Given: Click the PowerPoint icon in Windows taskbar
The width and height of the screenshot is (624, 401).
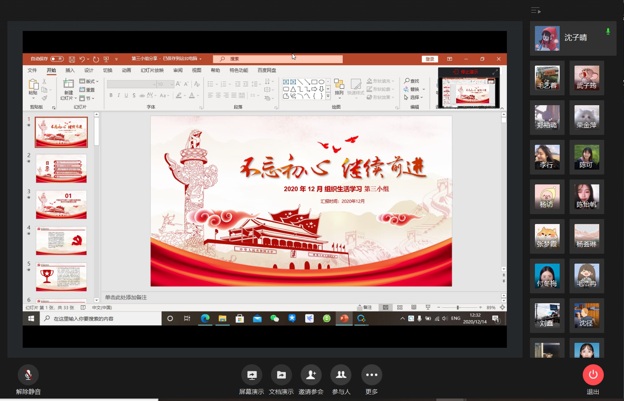Looking at the screenshot, I should [x=344, y=318].
